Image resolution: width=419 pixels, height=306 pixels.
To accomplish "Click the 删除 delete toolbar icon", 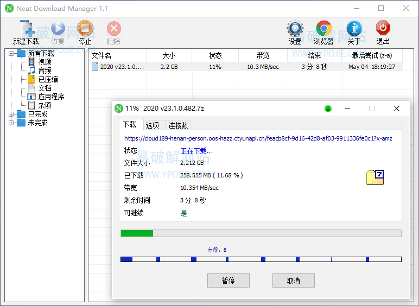I will pos(114,28).
